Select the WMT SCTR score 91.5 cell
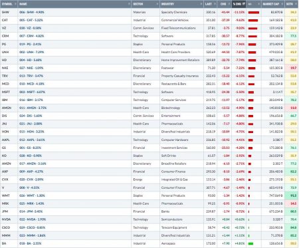Screen dimensions: 299x248 (x=292, y=195)
